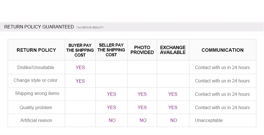
Task: Click the BUYER PAY THE SHIPPING COST header
Action: [x=80, y=50]
